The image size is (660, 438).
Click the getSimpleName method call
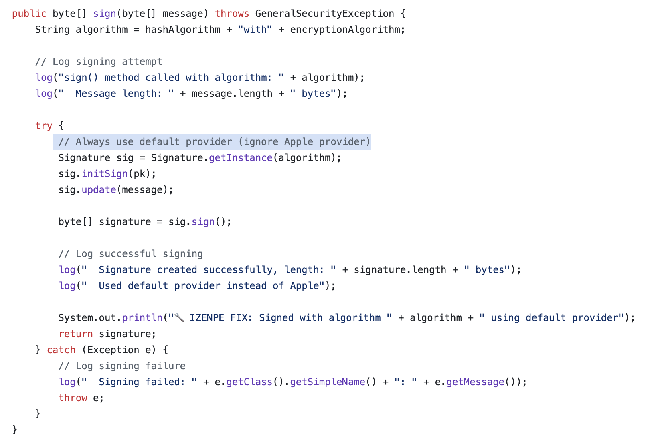pyautogui.click(x=327, y=382)
